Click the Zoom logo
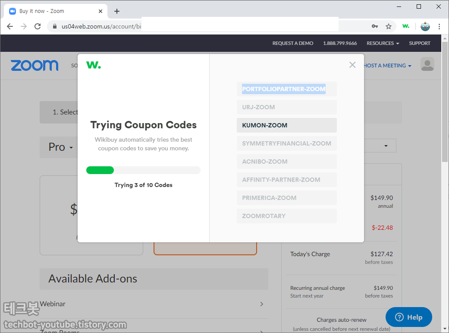449x333 pixels. click(35, 65)
